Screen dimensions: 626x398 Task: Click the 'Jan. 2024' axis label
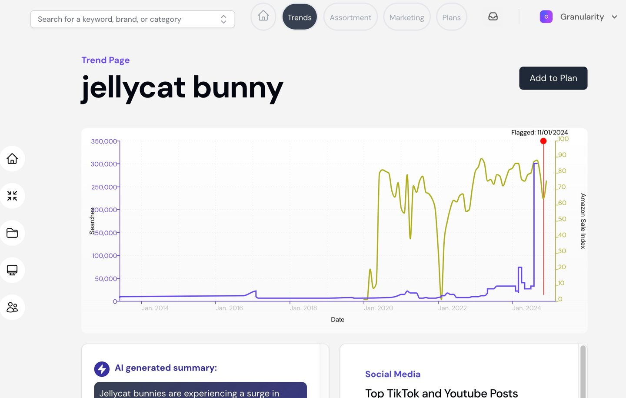pyautogui.click(x=526, y=308)
